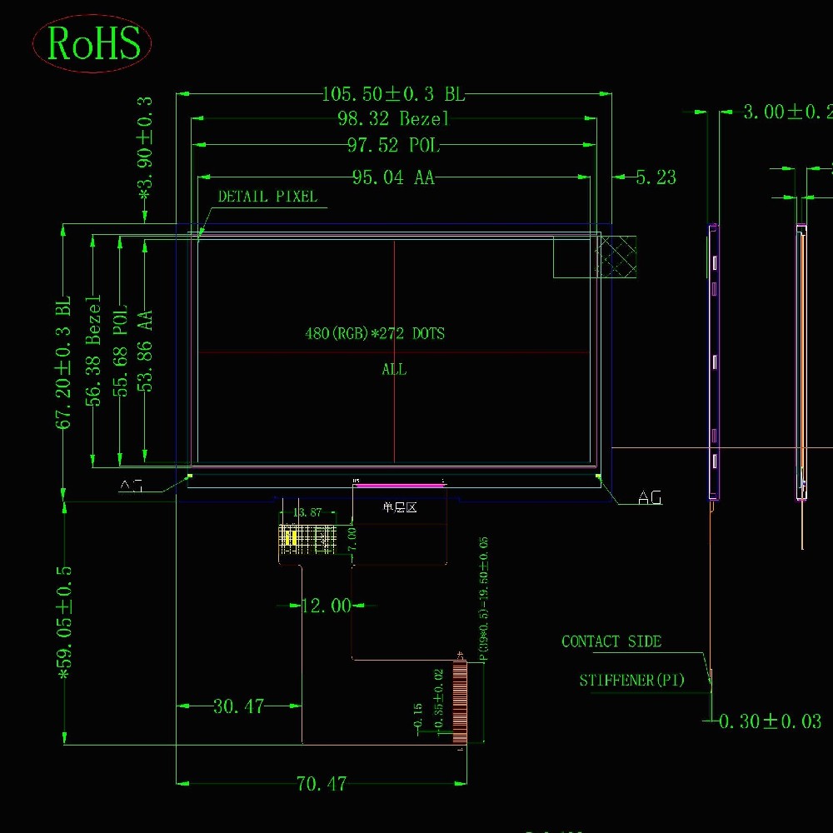Click the "*59.05±0.5" vertical dimension
Image resolution: width=833 pixels, height=833 pixels.
tap(64, 622)
